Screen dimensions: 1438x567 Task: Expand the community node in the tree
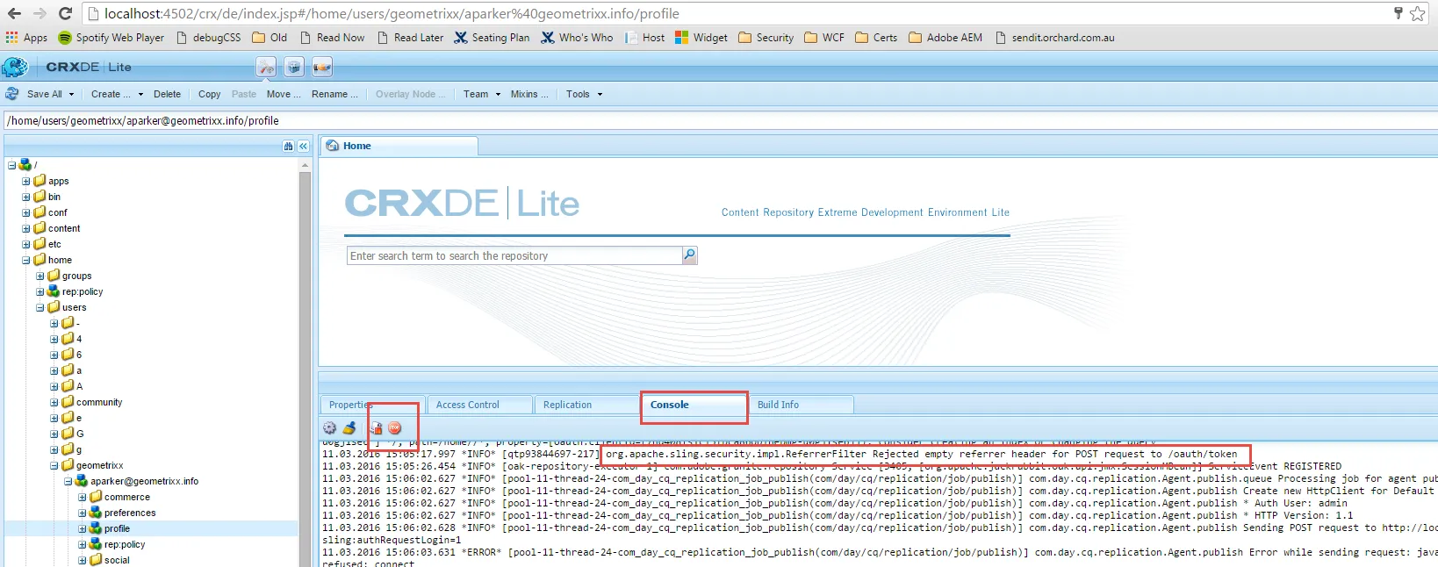(x=54, y=403)
